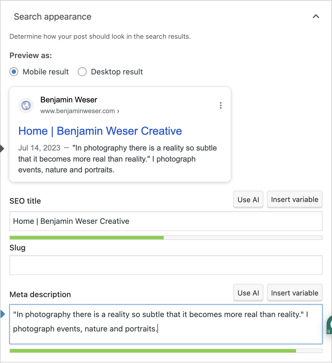Click Use AI for the Meta description
This screenshot has width=332, height=363.
tap(248, 293)
